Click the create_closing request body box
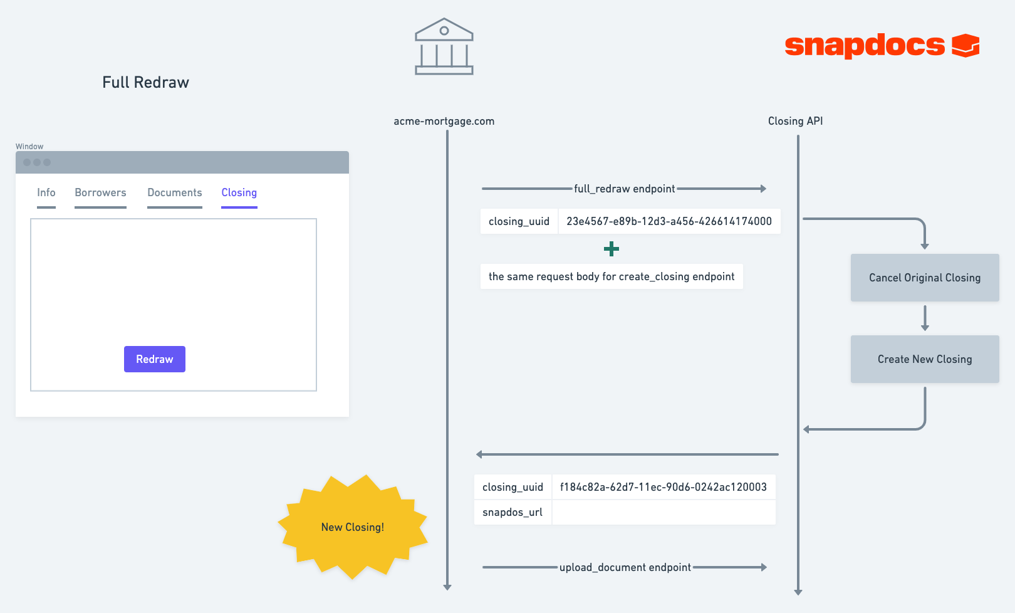1015x613 pixels. (612, 276)
